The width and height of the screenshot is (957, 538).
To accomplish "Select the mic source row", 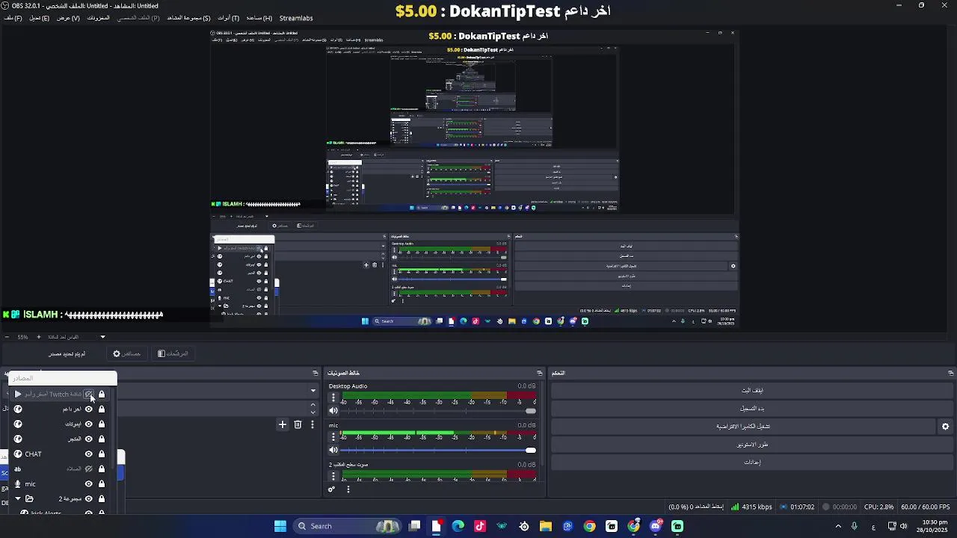I will 61,483.
